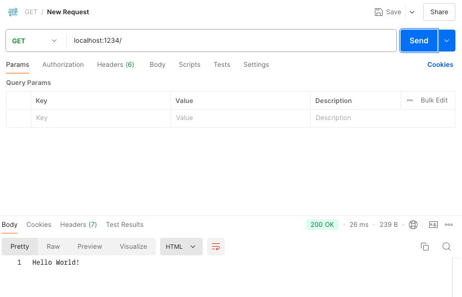Image resolution: width=462 pixels, height=297 pixels.
Task: Click Bulk Edit
Action: click(434, 100)
